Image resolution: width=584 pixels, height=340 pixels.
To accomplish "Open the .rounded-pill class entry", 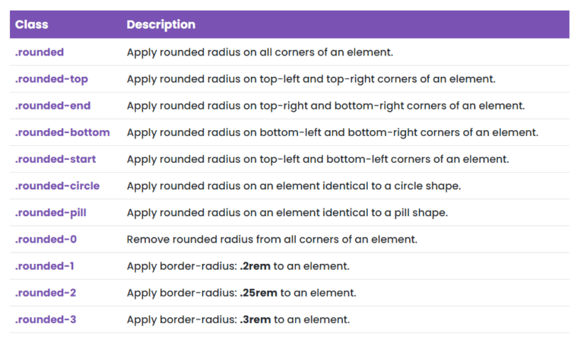I will tap(50, 213).
